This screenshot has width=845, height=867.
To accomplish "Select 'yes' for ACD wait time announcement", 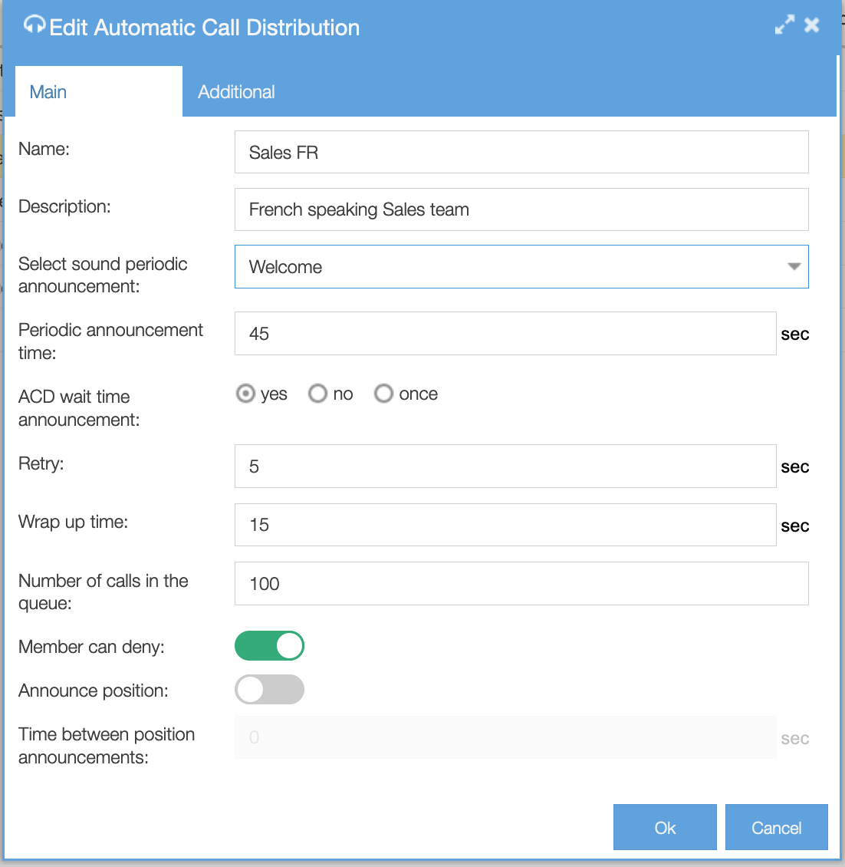I will (245, 393).
